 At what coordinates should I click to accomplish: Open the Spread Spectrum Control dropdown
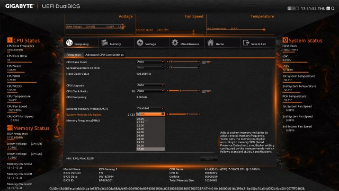pos(150,67)
